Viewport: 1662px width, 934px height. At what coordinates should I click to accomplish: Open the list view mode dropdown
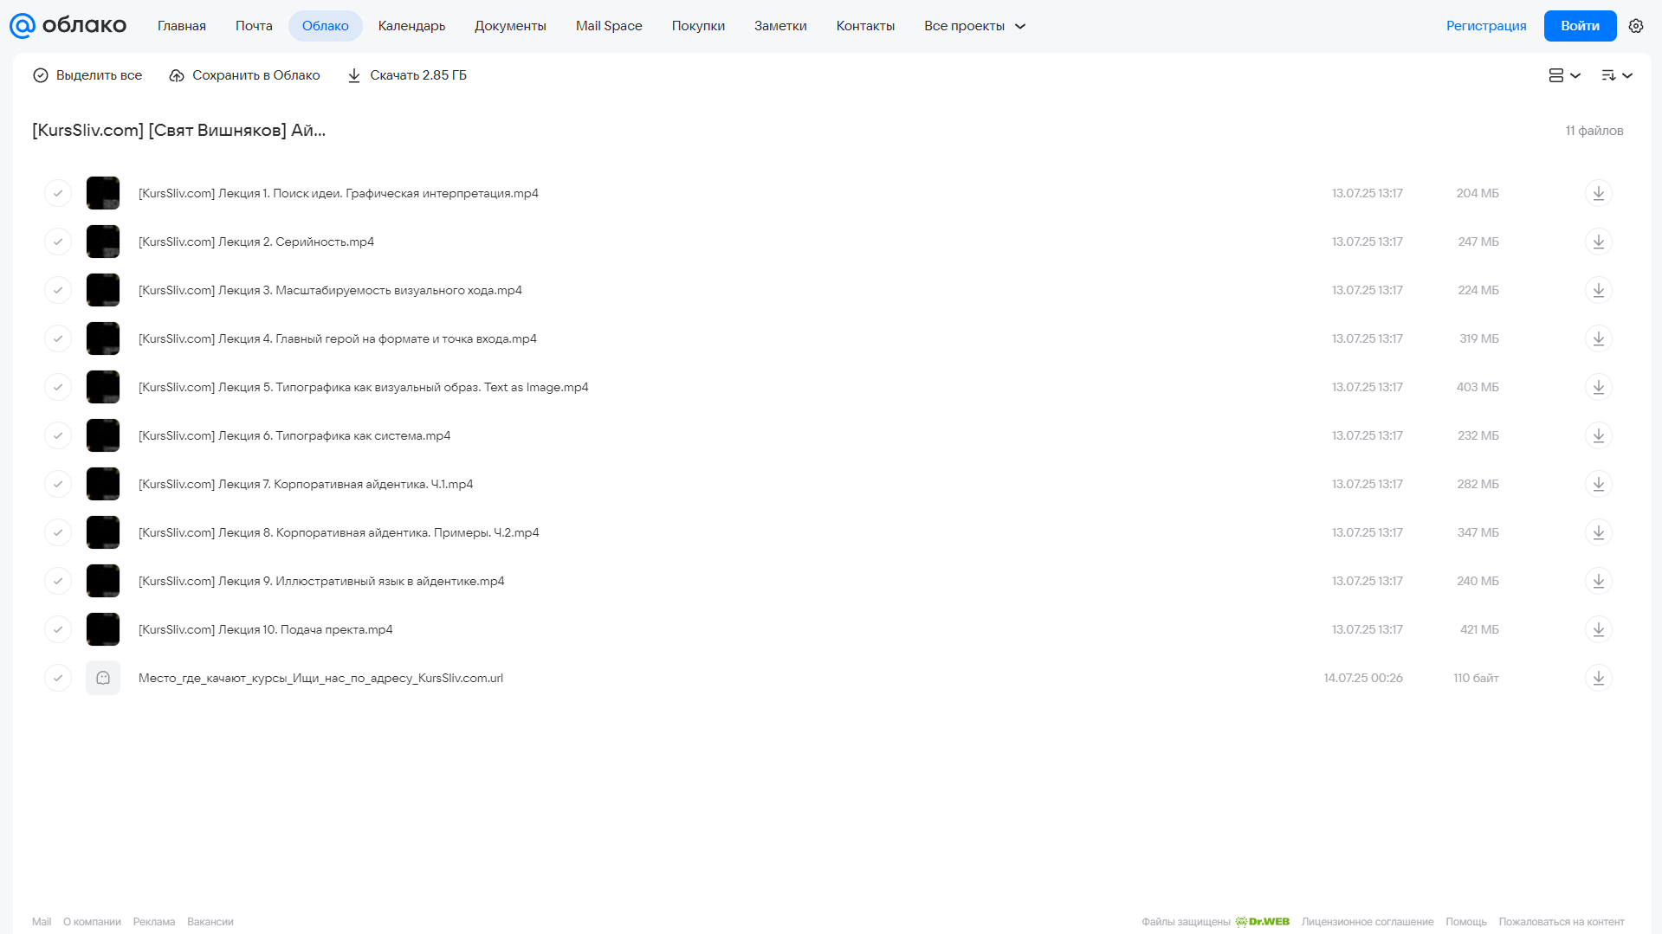1565,75
